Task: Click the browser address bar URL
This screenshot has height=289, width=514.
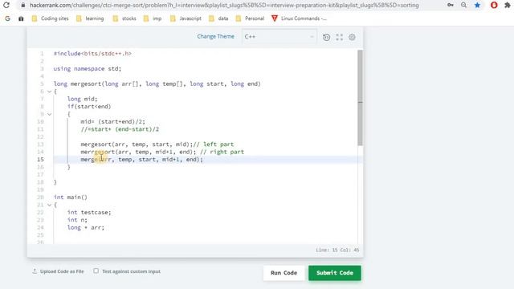Action: click(x=224, y=6)
